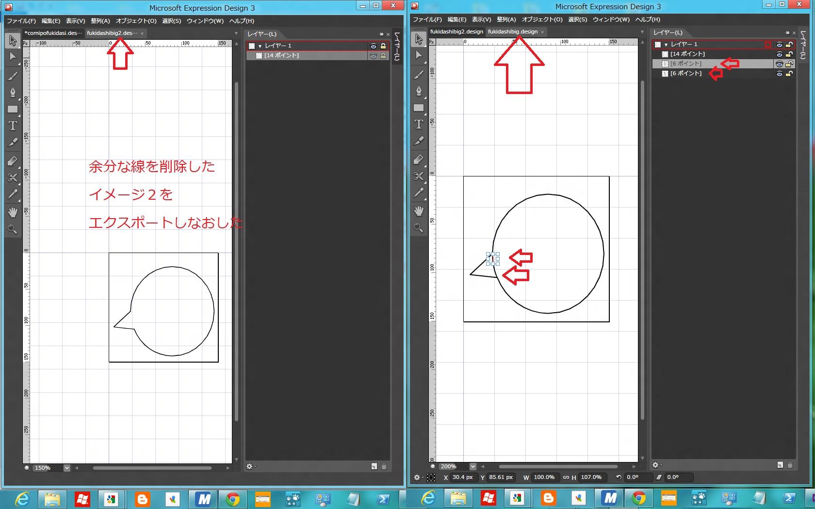Viewport: 815px width, 509px height.
Task: Pick the Paintbrush tool in right window
Action: (x=419, y=75)
